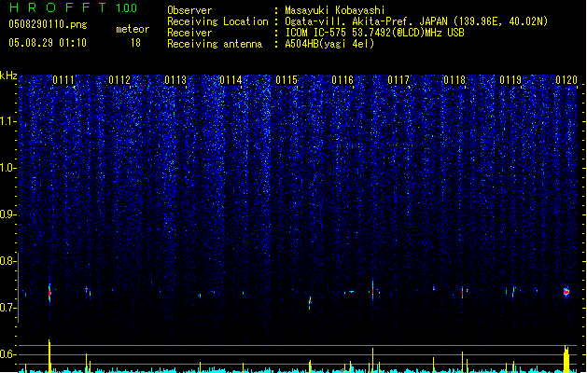Click the 1.1 kHz axis label

pos(8,121)
